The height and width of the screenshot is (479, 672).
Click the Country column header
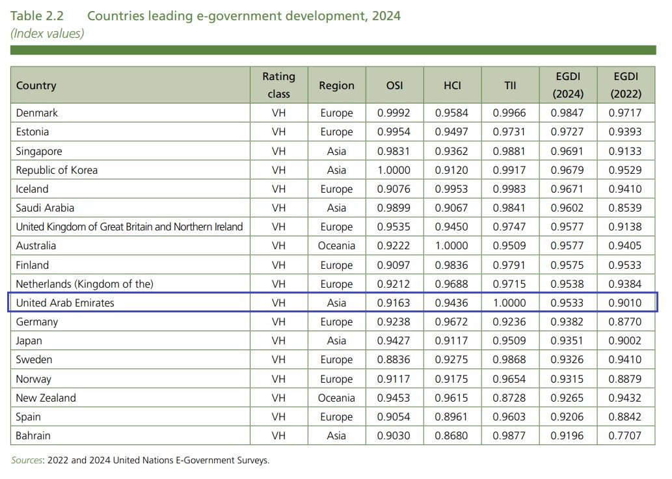(36, 85)
